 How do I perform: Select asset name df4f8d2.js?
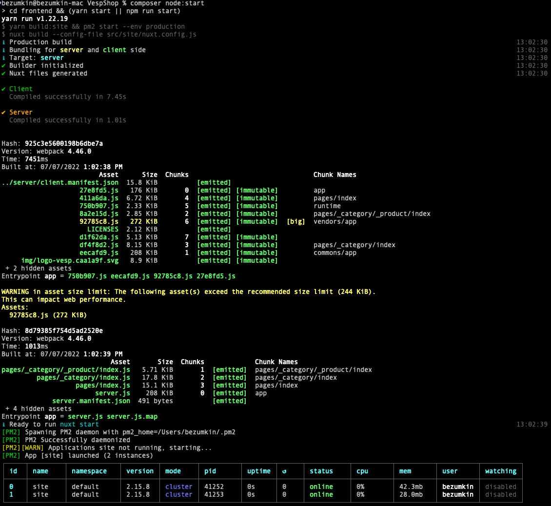(99, 245)
